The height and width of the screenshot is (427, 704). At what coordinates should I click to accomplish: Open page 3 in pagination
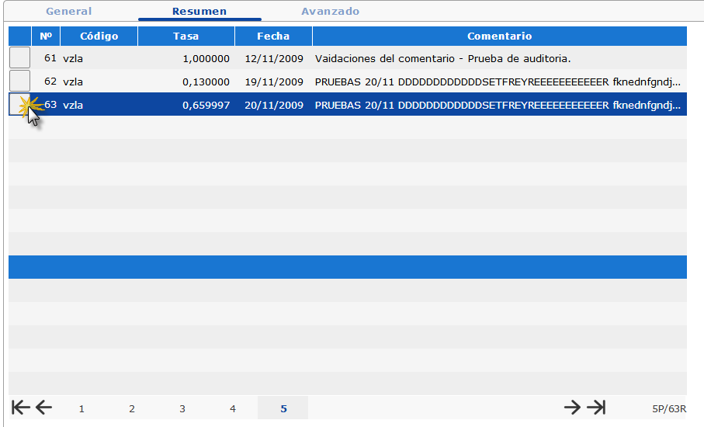182,408
